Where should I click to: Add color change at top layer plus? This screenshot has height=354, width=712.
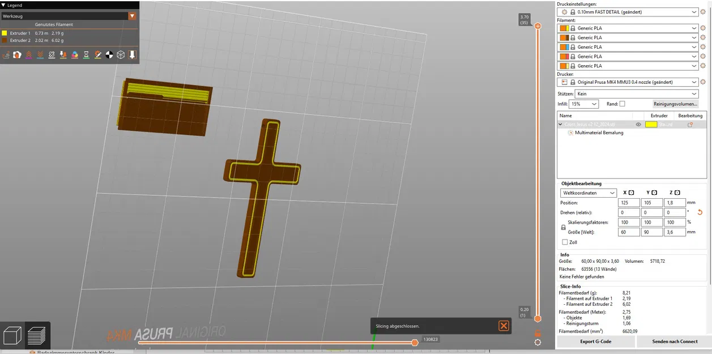point(538,25)
